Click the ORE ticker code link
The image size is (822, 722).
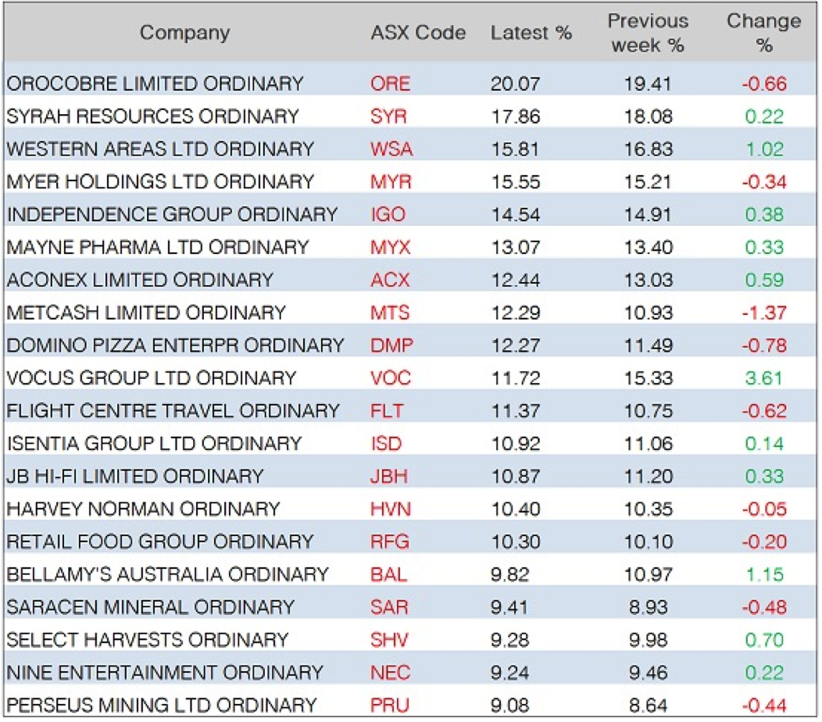pyautogui.click(x=390, y=84)
